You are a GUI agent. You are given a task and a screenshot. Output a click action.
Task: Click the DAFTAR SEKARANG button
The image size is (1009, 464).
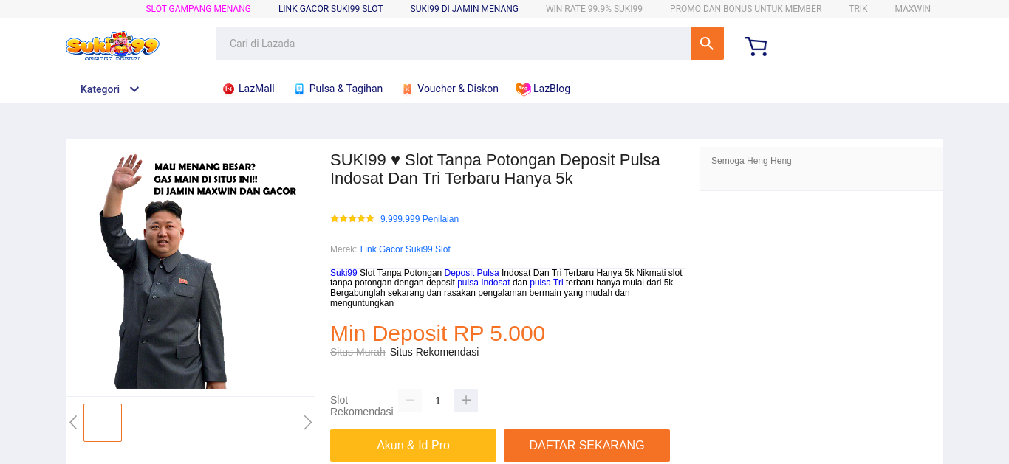tap(586, 446)
